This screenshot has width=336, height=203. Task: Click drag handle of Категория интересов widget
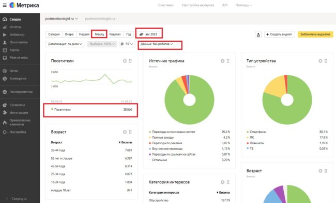228,182
